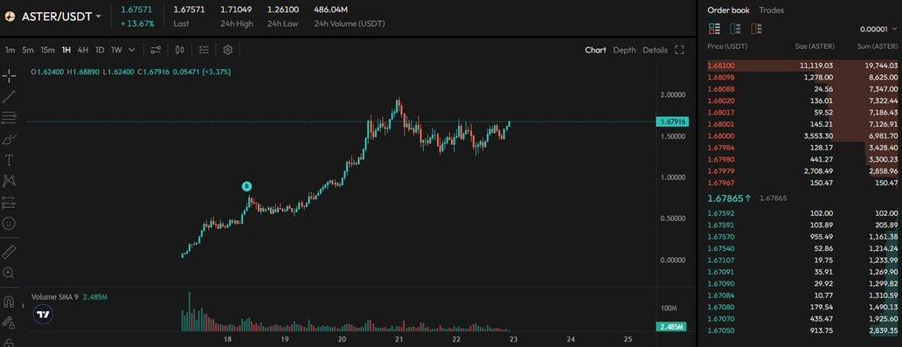The height and width of the screenshot is (347, 902).
Task: Show only buy orders in order book
Action: (x=735, y=29)
